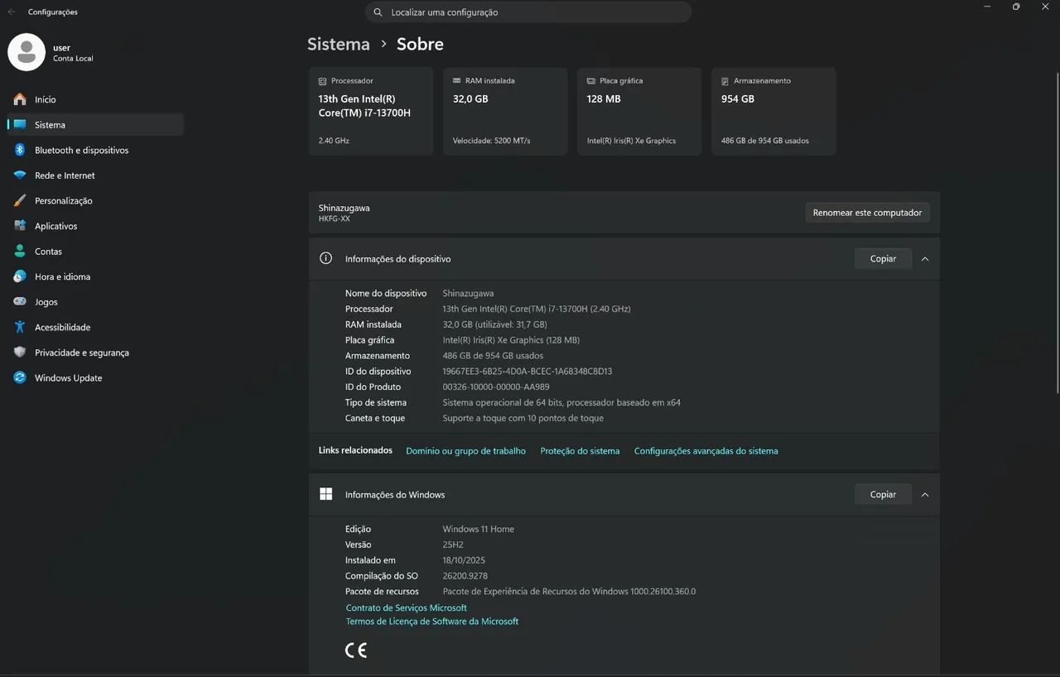
Task: Click Sistema in the breadcrumb heading
Action: pos(339,44)
